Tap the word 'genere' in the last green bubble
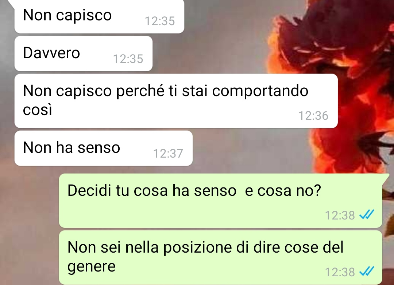This screenshot has width=394, height=285. coord(92,267)
